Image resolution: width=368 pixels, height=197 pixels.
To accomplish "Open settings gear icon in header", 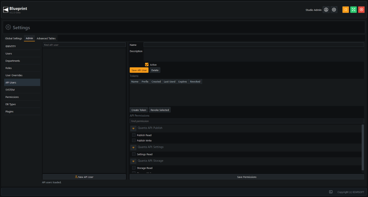I will coord(334,10).
